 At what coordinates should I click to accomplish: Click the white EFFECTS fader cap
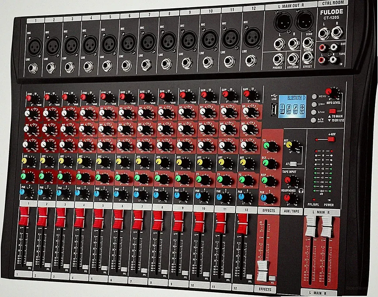coord(263,271)
